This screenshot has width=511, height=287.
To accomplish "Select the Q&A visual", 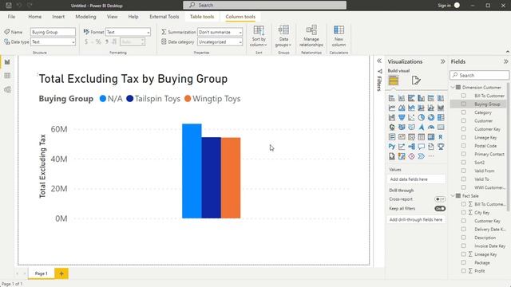I will (x=421, y=147).
